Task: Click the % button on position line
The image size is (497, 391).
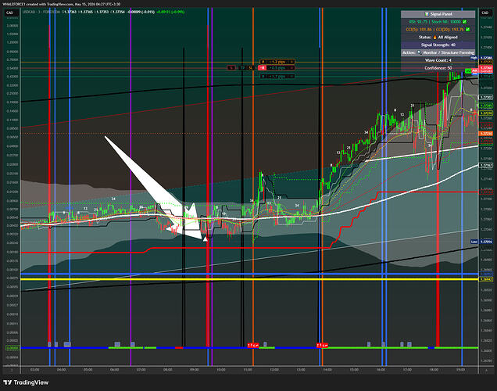Action: point(231,68)
